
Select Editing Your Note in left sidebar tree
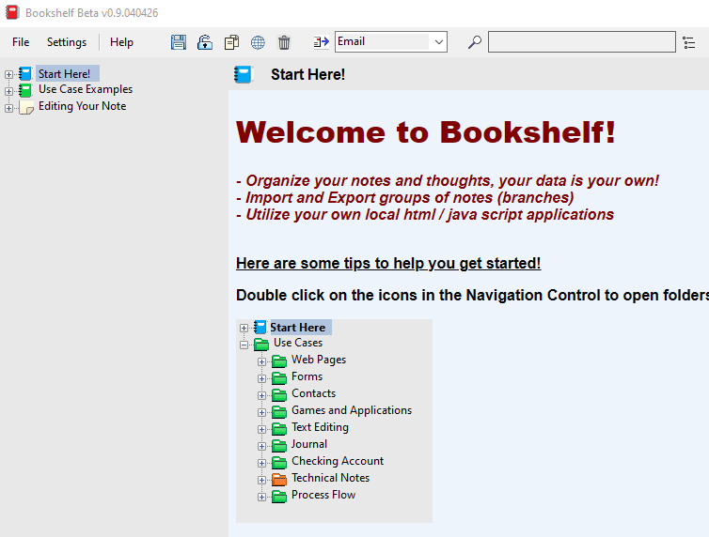[x=82, y=107]
